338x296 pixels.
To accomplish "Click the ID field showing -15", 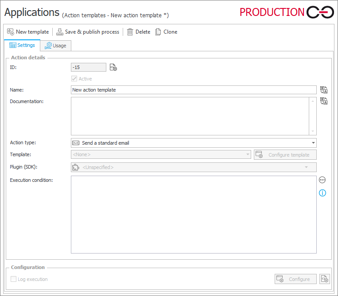I will [89, 67].
